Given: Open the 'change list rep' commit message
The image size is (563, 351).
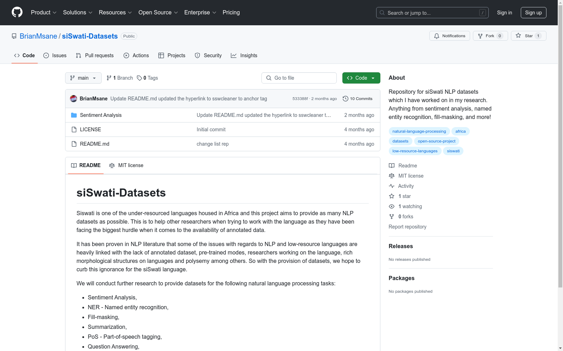Looking at the screenshot, I should pyautogui.click(x=213, y=144).
